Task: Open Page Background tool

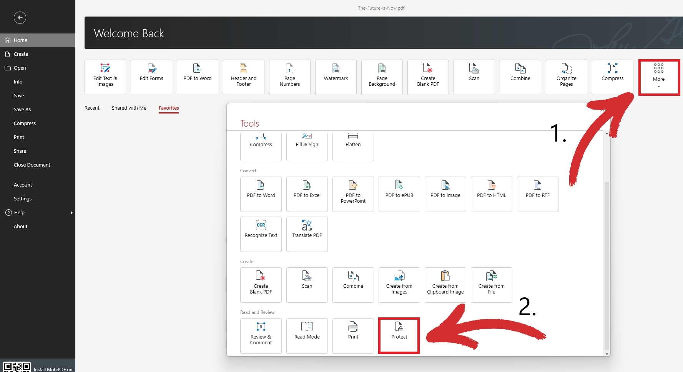Action: 382,77
